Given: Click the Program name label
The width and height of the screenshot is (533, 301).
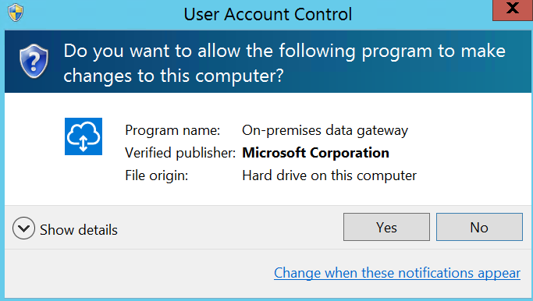Looking at the screenshot, I should click(x=172, y=130).
